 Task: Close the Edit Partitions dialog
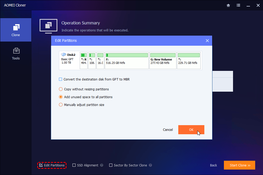click(207, 41)
